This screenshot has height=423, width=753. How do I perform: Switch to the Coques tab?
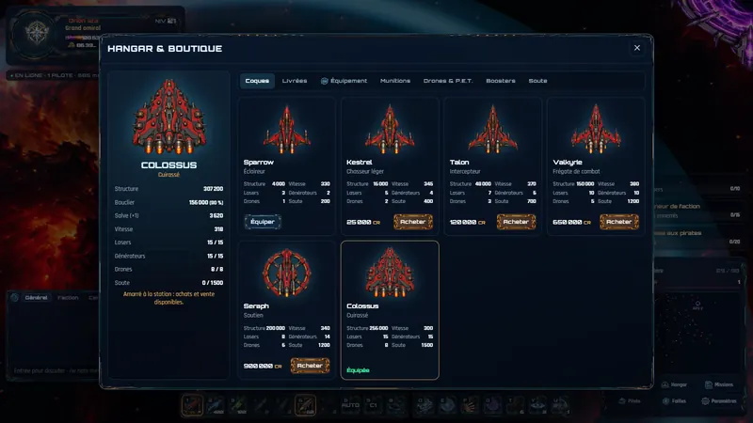257,81
